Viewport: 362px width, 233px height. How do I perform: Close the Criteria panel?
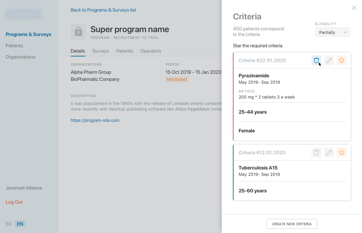(354, 8)
